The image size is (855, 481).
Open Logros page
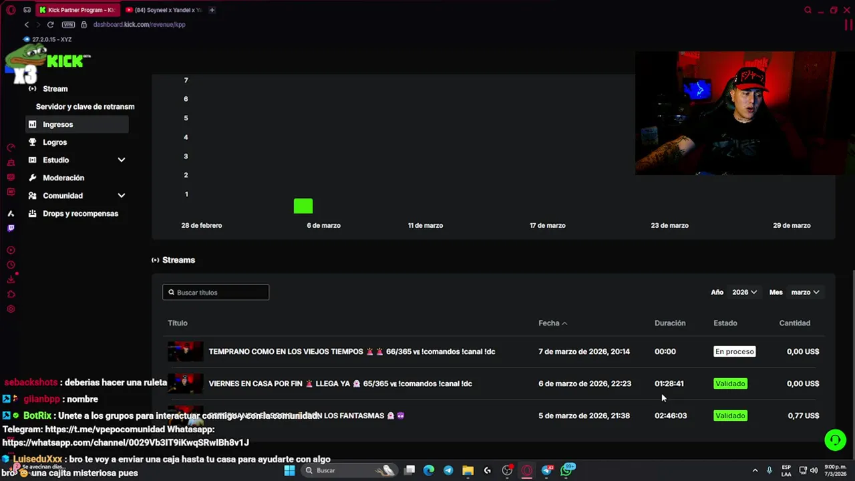pos(55,142)
